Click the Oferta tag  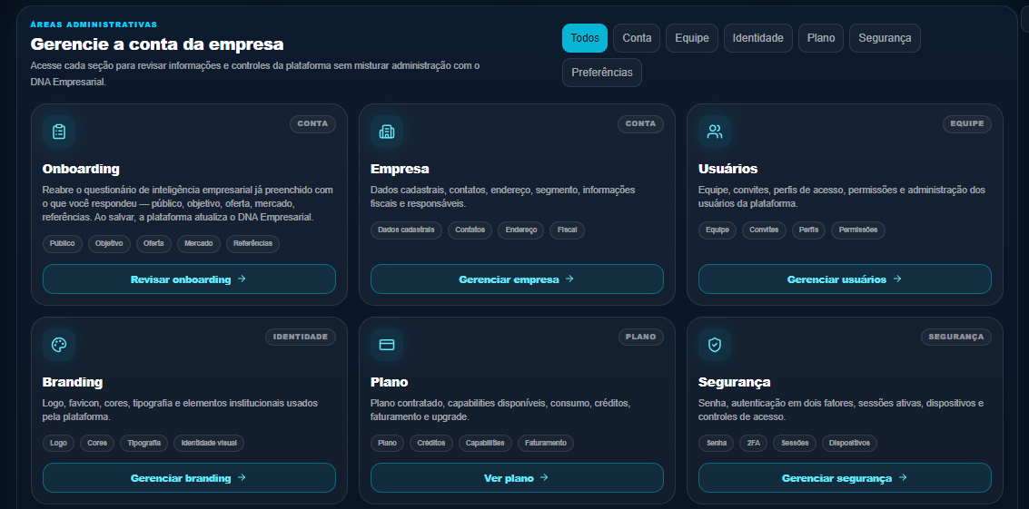click(x=153, y=244)
